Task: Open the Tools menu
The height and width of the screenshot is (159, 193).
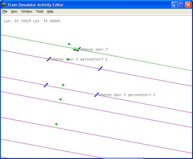Action: tap(40, 11)
